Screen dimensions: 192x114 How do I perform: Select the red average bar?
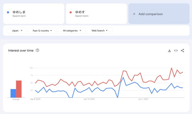19,89
